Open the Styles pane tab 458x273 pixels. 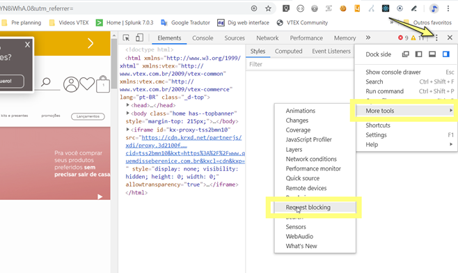pyautogui.click(x=258, y=51)
